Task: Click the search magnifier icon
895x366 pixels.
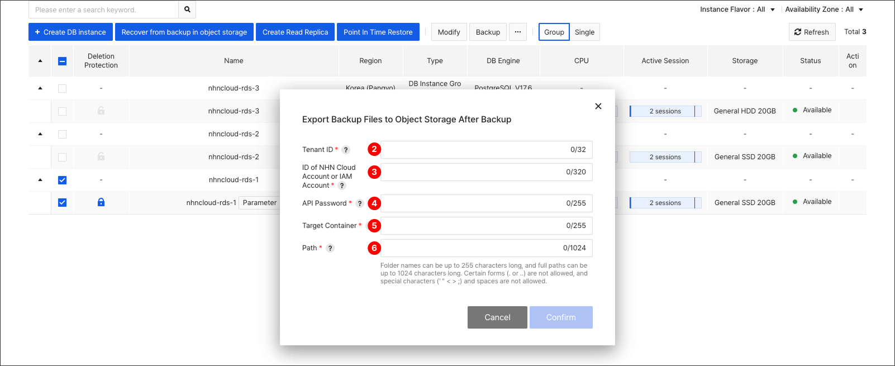Action: 187,9
